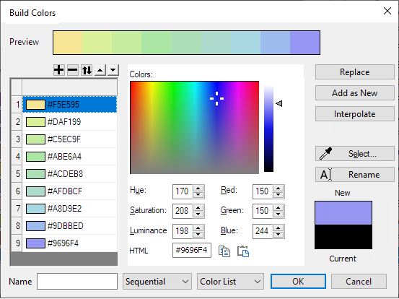The height and width of the screenshot is (299, 399).
Task: Select color row #9696F4
Action: (x=70, y=243)
